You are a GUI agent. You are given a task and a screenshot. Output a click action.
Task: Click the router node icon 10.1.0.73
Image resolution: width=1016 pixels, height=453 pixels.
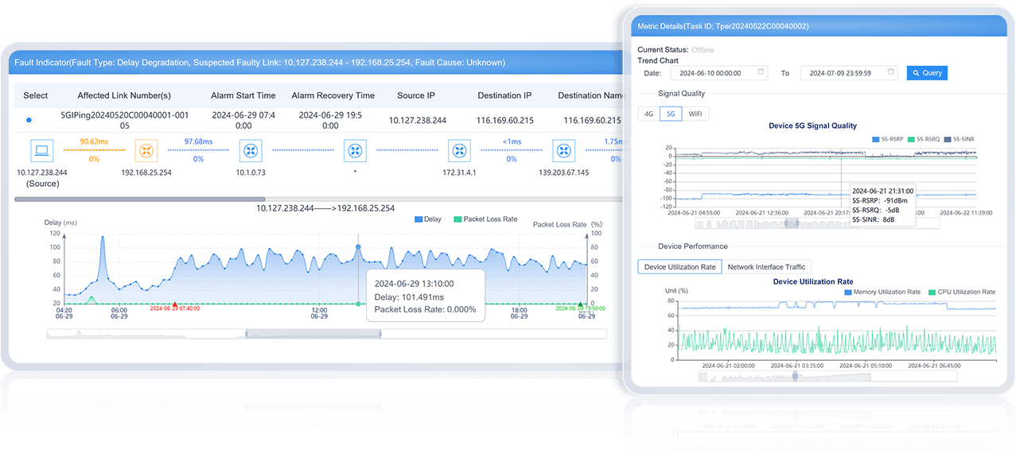click(251, 150)
